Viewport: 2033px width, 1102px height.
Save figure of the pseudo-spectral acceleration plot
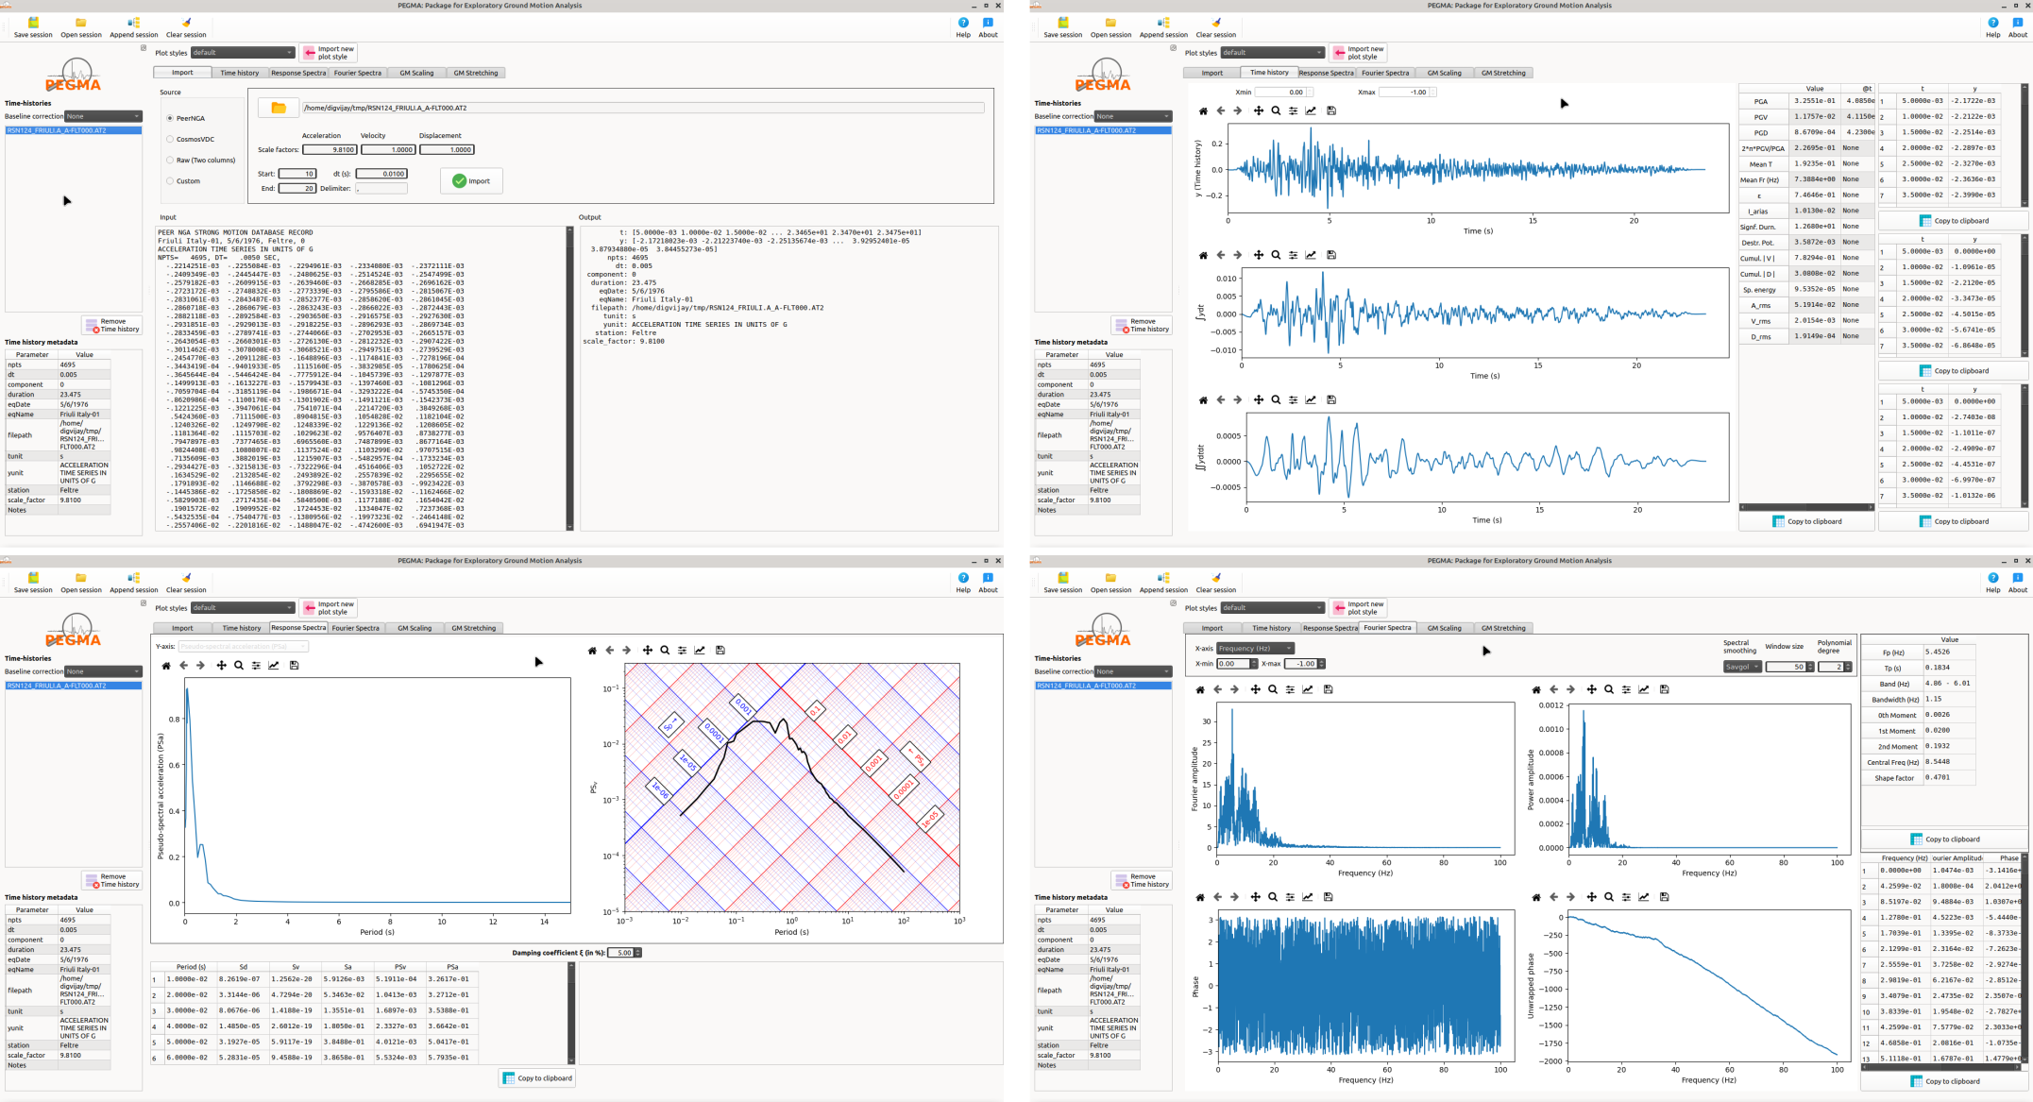[x=294, y=665]
